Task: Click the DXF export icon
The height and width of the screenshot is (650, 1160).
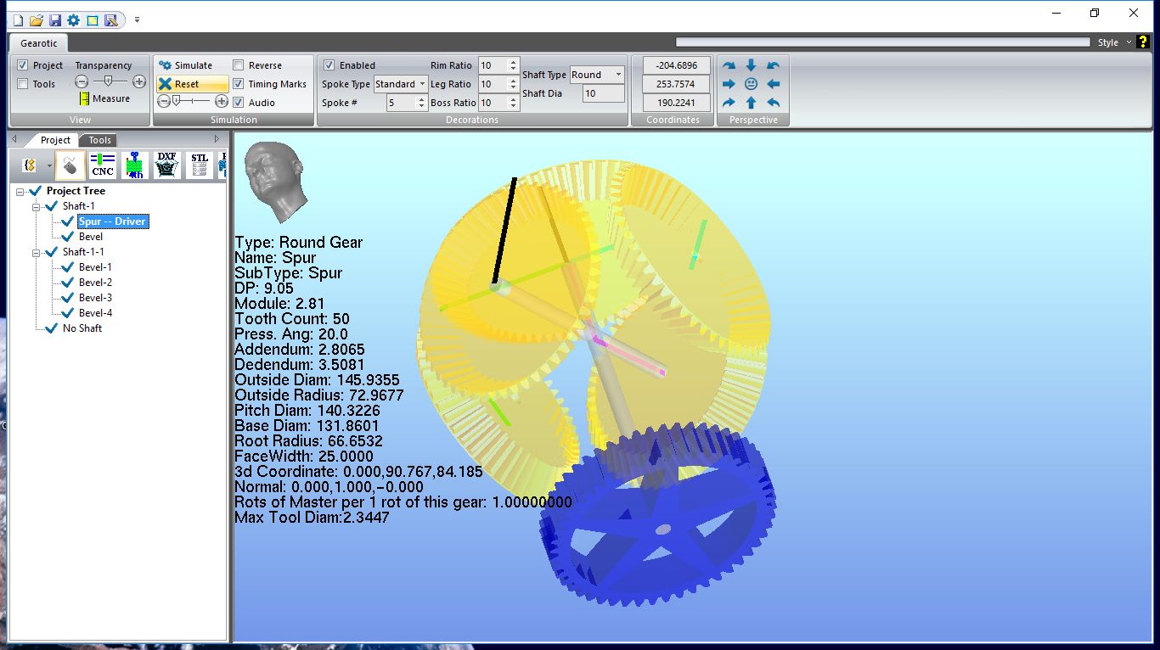Action: click(167, 165)
